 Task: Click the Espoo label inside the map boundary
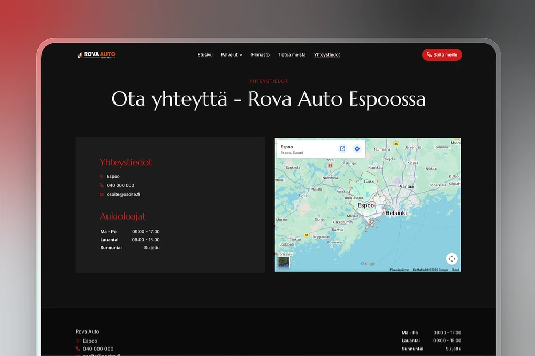click(x=366, y=205)
